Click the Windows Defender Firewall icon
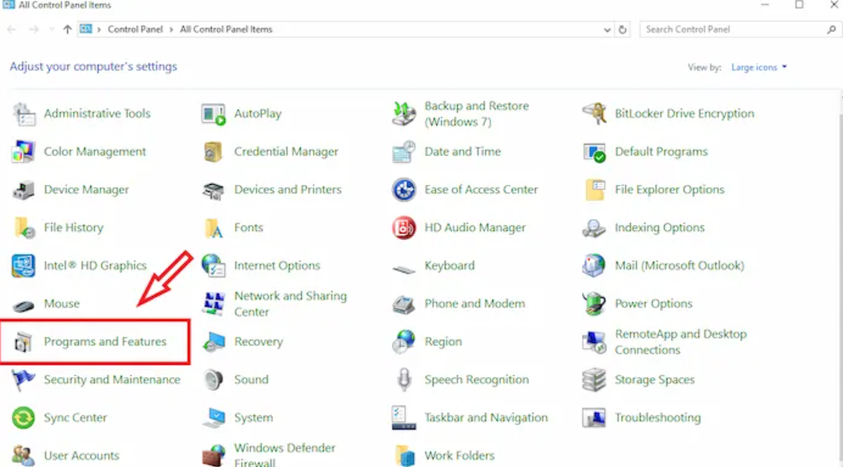The height and width of the screenshot is (467, 843). point(214,456)
